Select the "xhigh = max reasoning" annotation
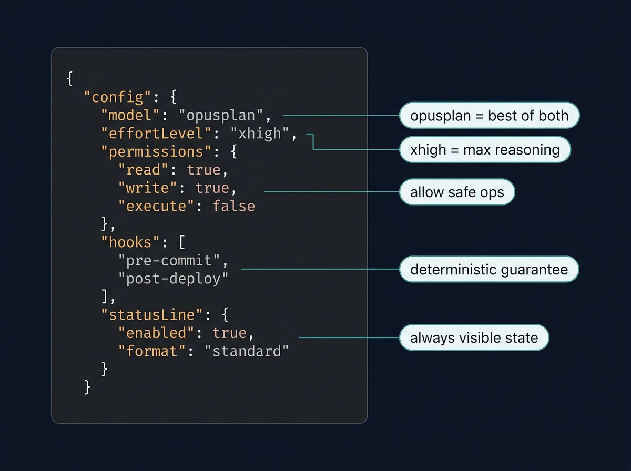 484,150
